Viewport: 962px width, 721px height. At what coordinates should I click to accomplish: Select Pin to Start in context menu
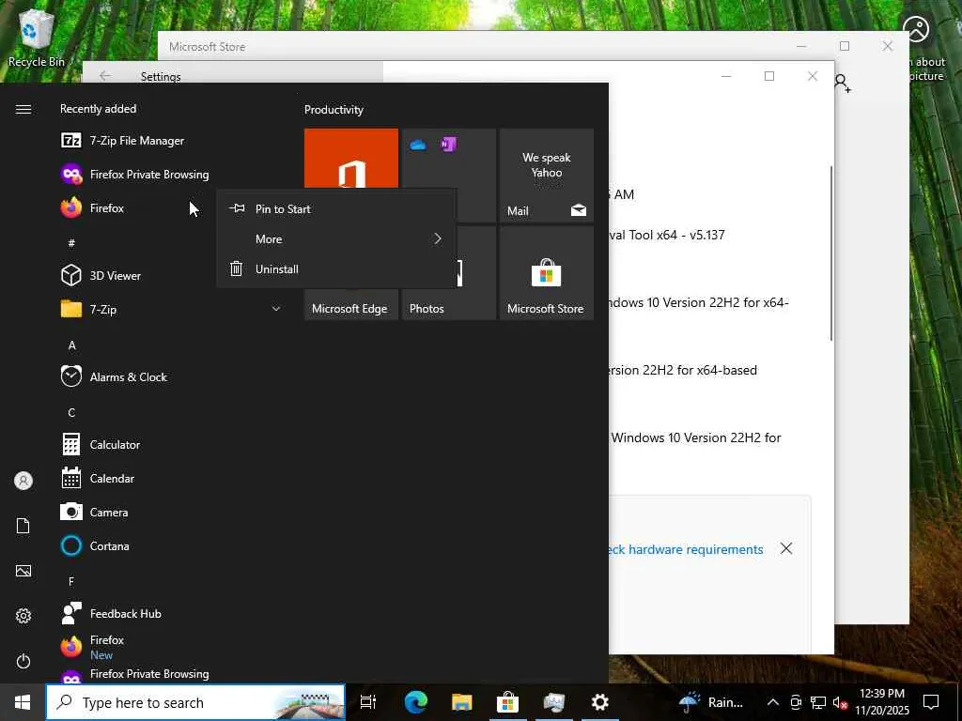click(x=336, y=208)
